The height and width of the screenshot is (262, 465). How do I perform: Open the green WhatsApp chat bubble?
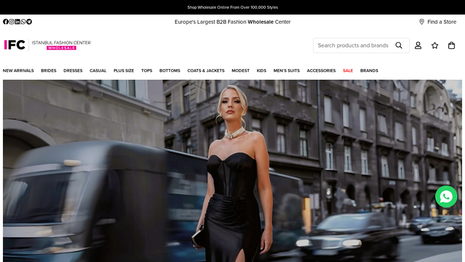446,197
